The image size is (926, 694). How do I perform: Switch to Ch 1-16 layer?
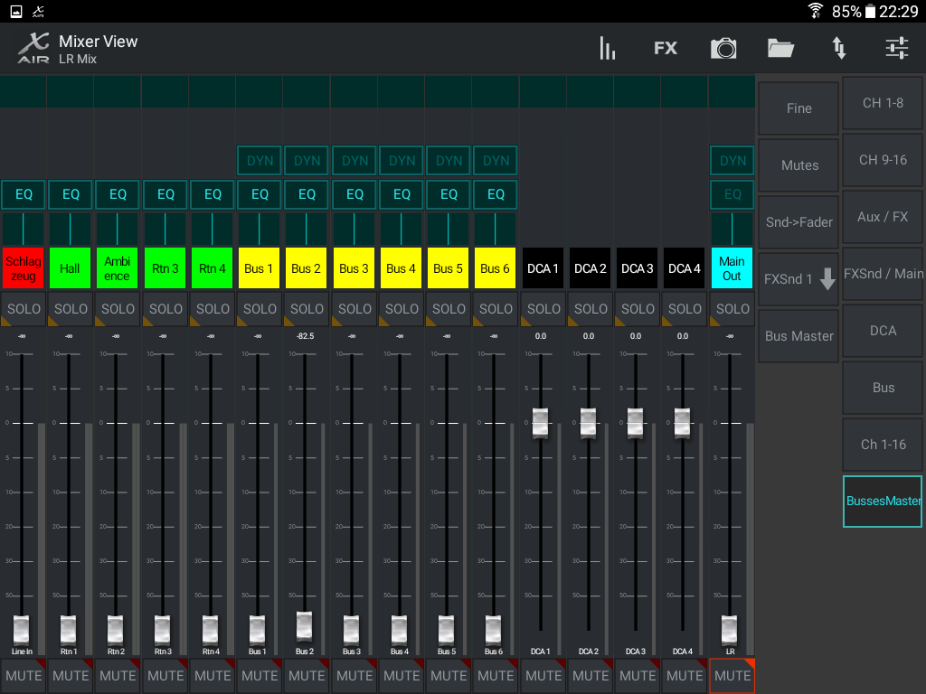click(x=883, y=445)
